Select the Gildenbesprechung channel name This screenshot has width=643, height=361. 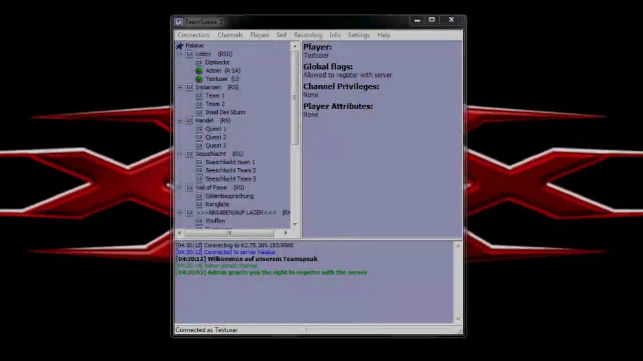pos(230,196)
